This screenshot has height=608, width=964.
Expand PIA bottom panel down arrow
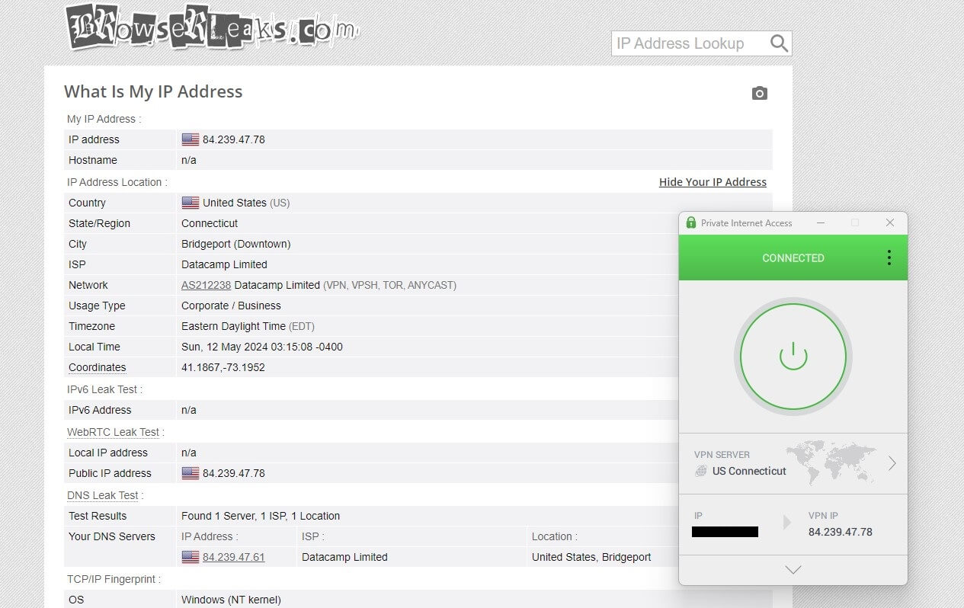pos(793,569)
